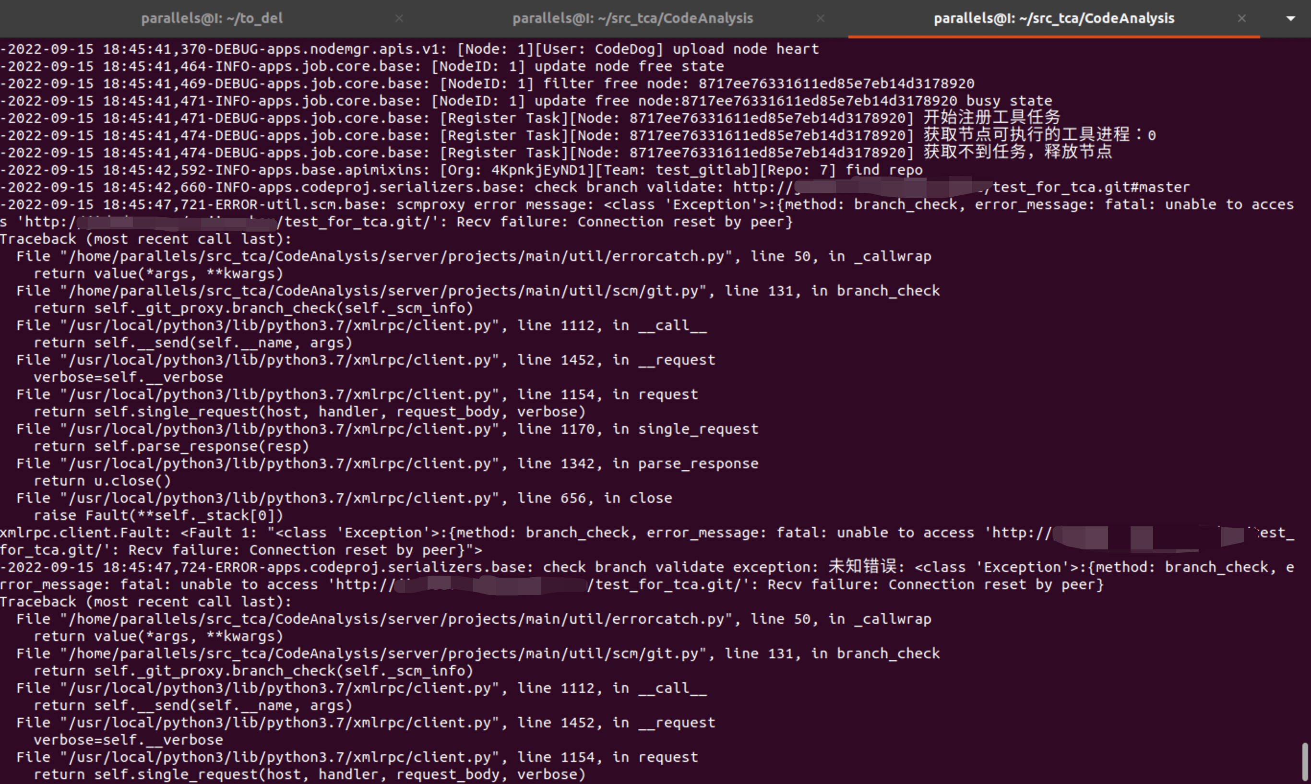Click the first 'return value(*args, **kwargs)' line
The image size is (1311, 784).
click(158, 273)
